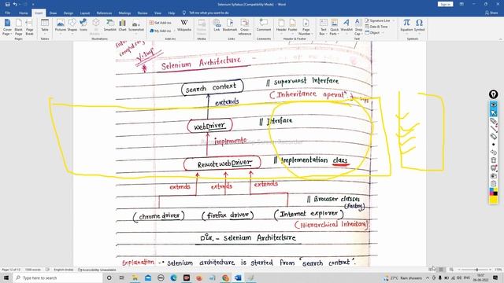This screenshot has width=504, height=283.
Task: Switch to the View tab
Action: coord(157,13)
